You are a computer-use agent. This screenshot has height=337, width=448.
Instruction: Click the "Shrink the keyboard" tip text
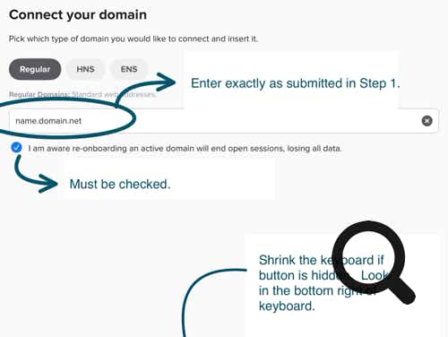[x=321, y=283]
